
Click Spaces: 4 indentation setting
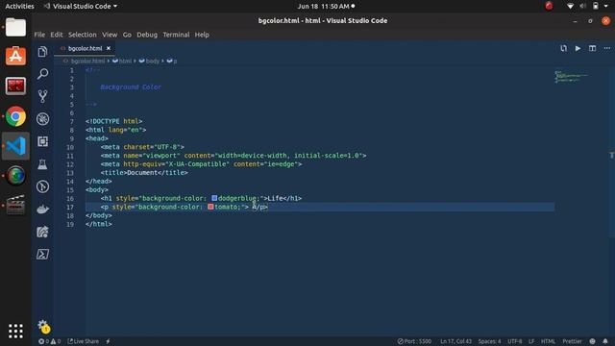click(489, 341)
